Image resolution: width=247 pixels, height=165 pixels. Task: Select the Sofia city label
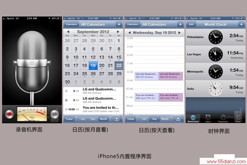[x=190, y=89]
